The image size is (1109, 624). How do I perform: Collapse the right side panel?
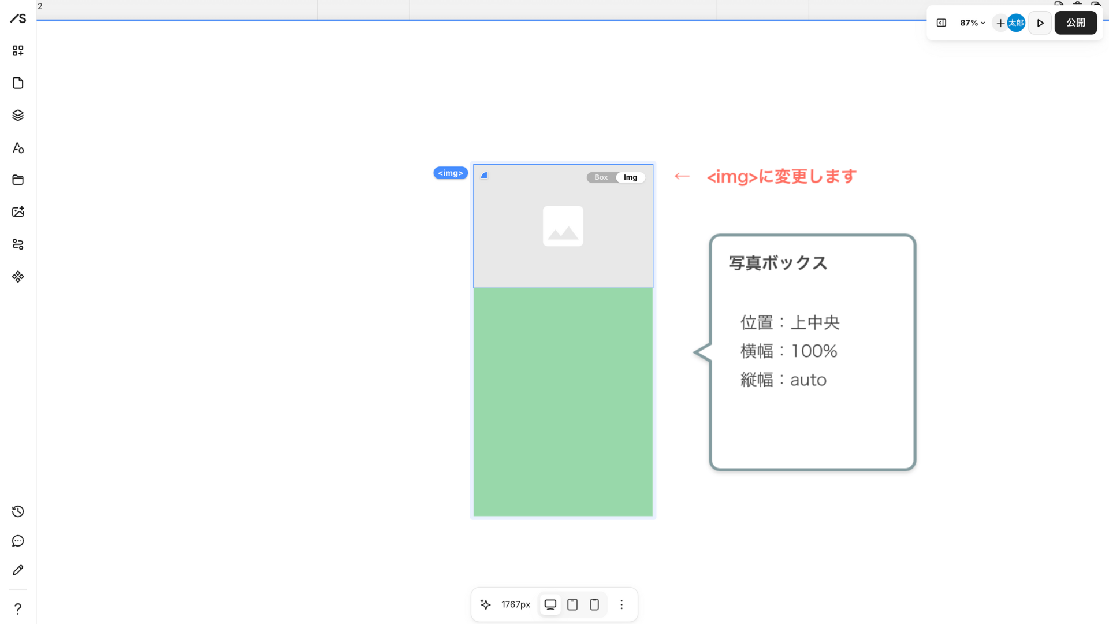click(941, 23)
